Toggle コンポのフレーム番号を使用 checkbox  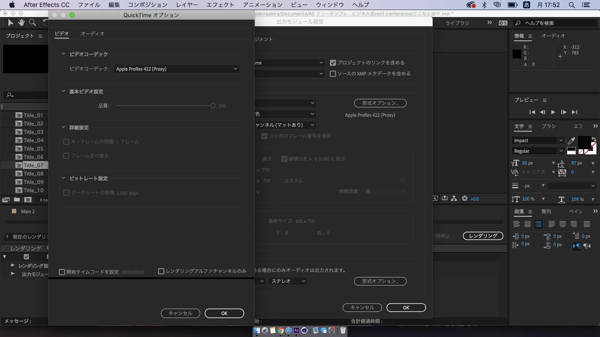(264, 136)
